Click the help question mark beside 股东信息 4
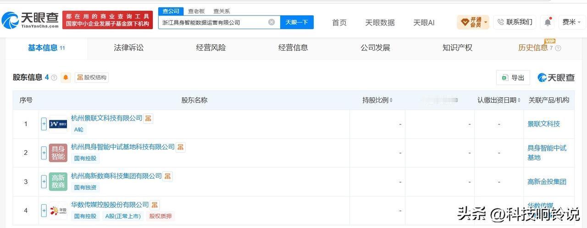Viewport: 587px width, 228px height. click(54, 78)
